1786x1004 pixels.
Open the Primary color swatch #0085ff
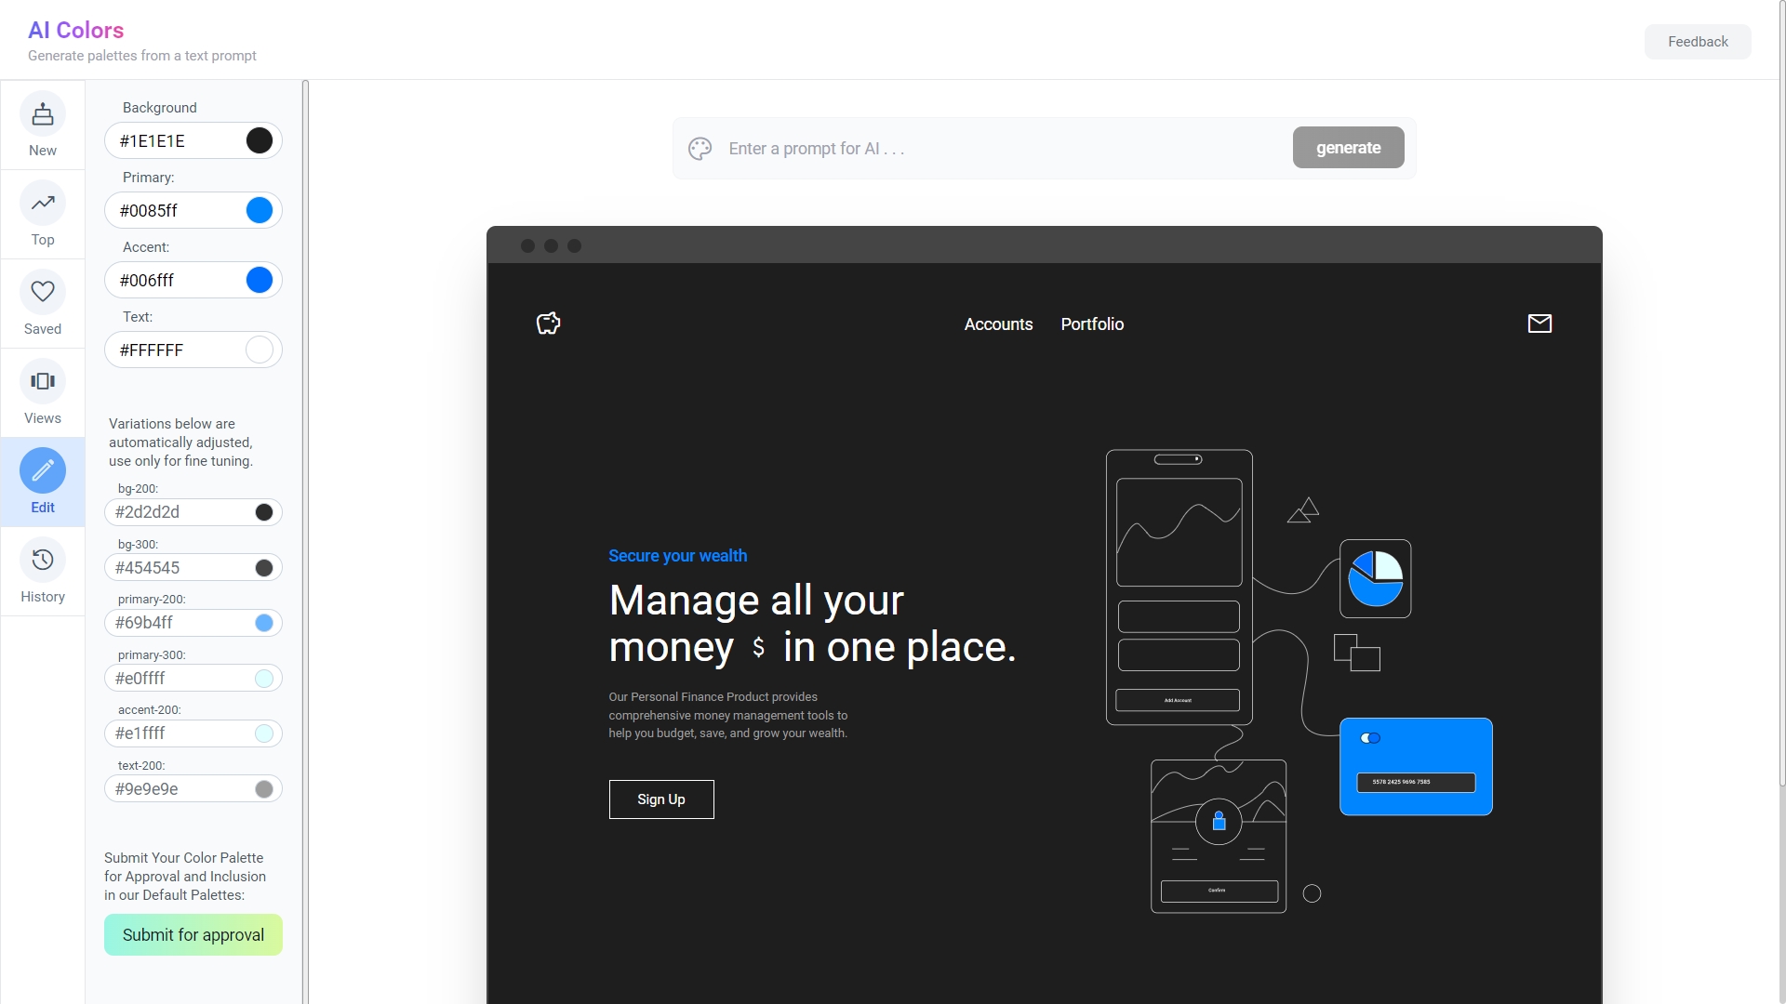tap(260, 211)
